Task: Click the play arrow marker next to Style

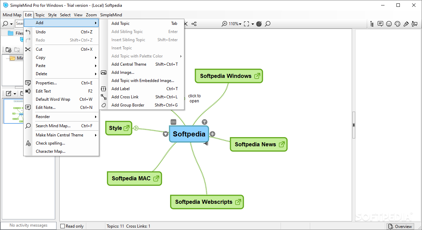Action: click(136, 128)
